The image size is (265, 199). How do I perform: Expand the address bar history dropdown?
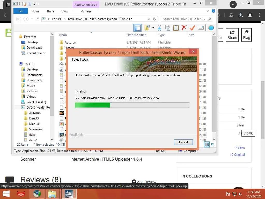[149, 19]
